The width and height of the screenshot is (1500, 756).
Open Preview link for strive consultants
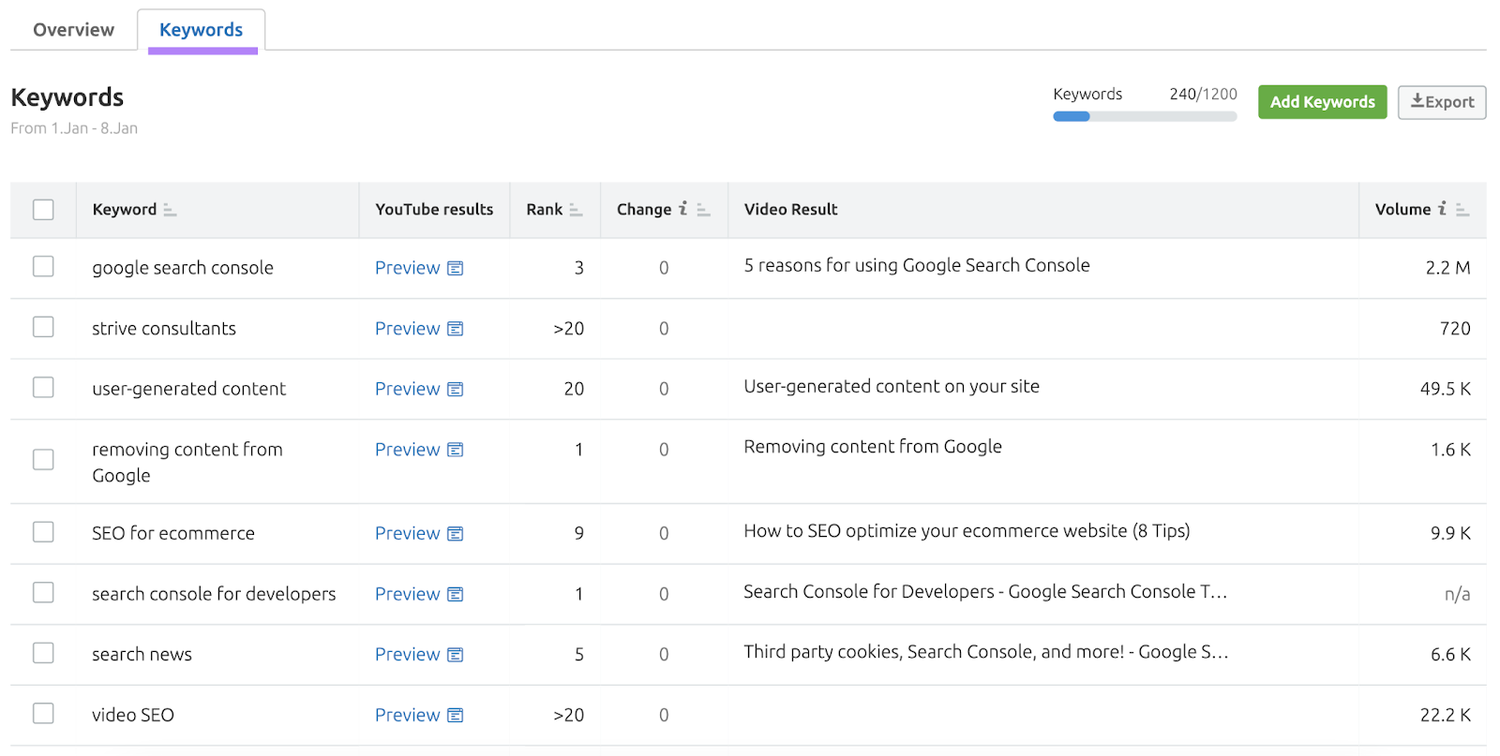tap(407, 329)
